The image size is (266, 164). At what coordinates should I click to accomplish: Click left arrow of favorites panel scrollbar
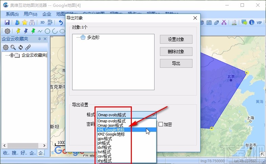click(4, 145)
